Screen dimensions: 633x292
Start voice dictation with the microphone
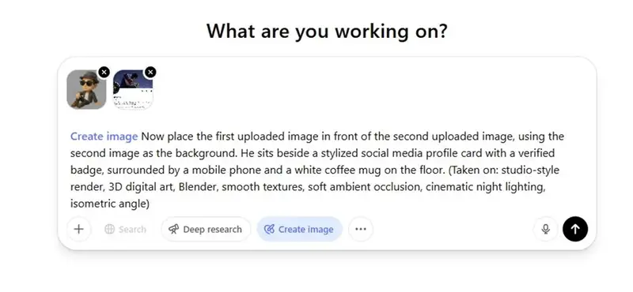[x=545, y=229]
